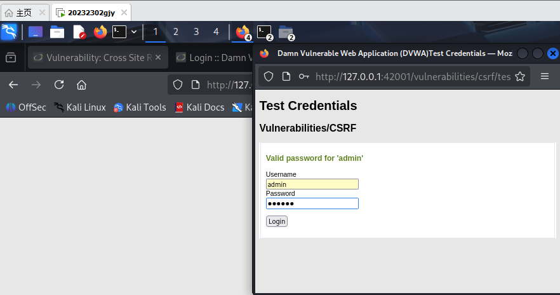Screen dimensions: 560x295
Task: Open the Firefox View icon in the background window
Action: [11, 58]
